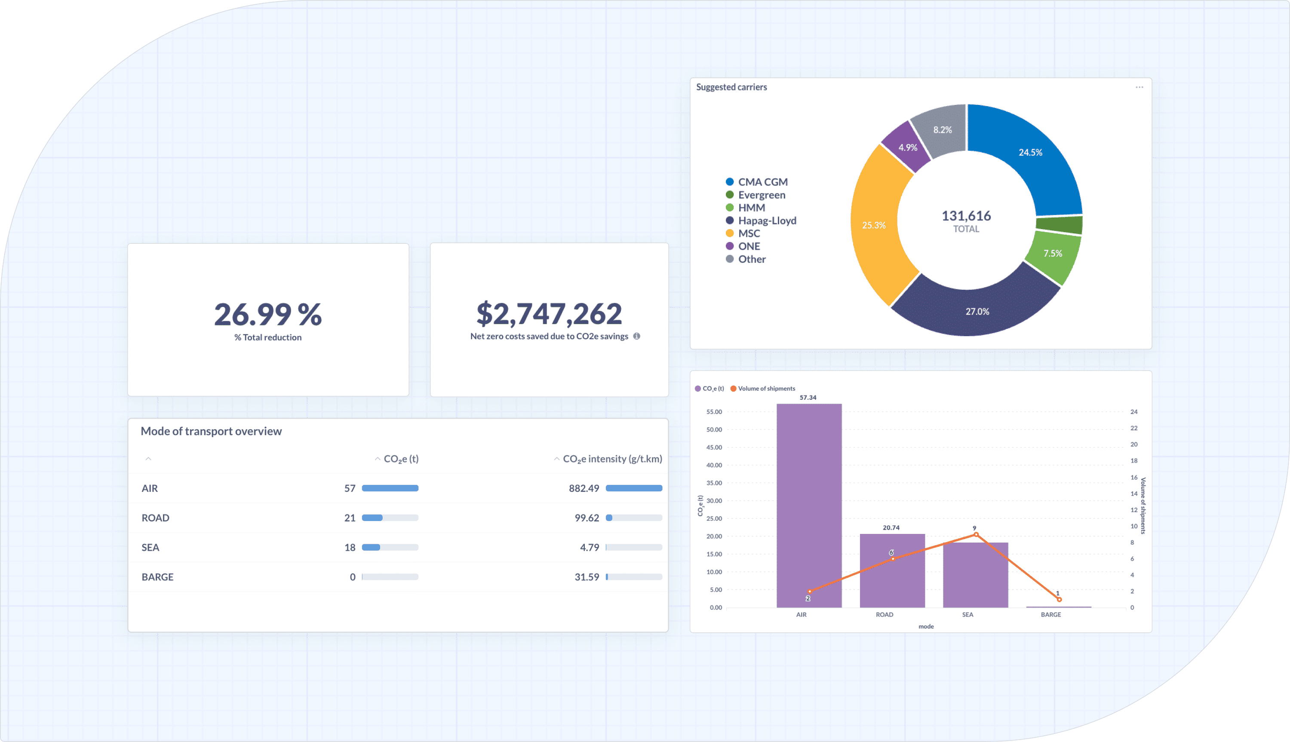Click the 27.0% Hapag-Lloyd donut slice

(977, 311)
